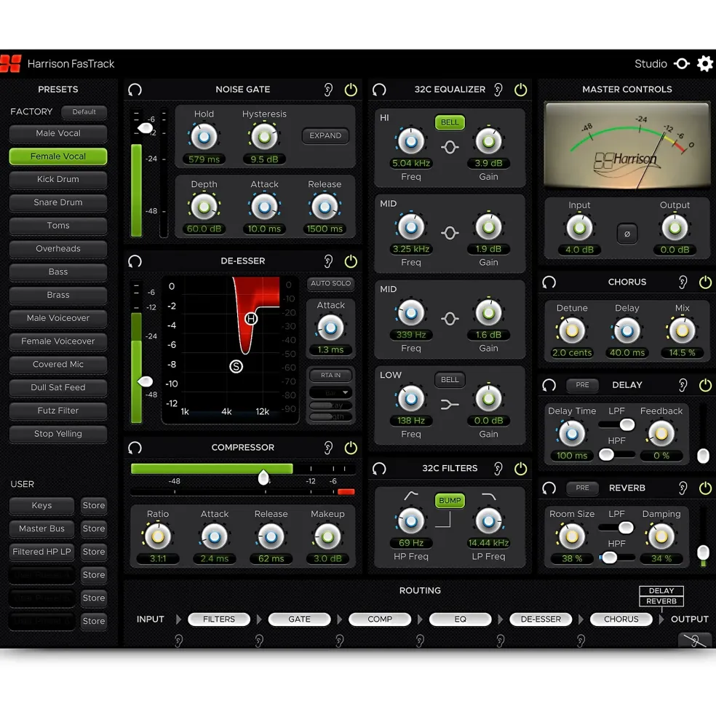Viewport: 716px width, 717px height.
Task: Click RTA IN button
Action: pyautogui.click(x=330, y=375)
